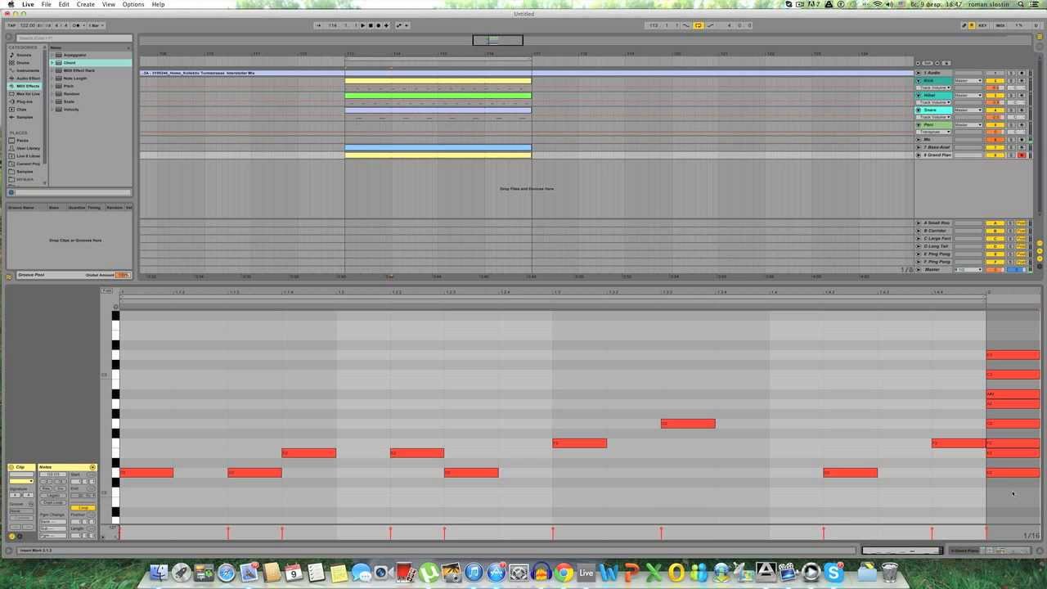Disarm the 8 Grand Pian record button
1047x589 pixels.
(1022, 155)
